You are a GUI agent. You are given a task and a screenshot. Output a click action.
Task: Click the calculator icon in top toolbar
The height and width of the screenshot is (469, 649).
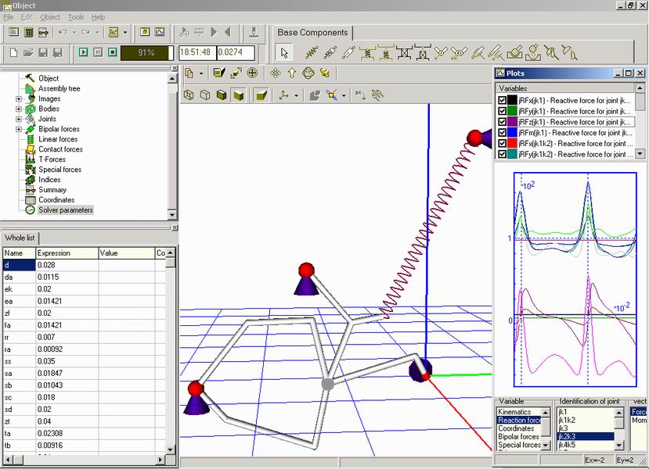(28, 32)
